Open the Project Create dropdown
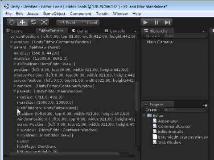 tap(152, 110)
